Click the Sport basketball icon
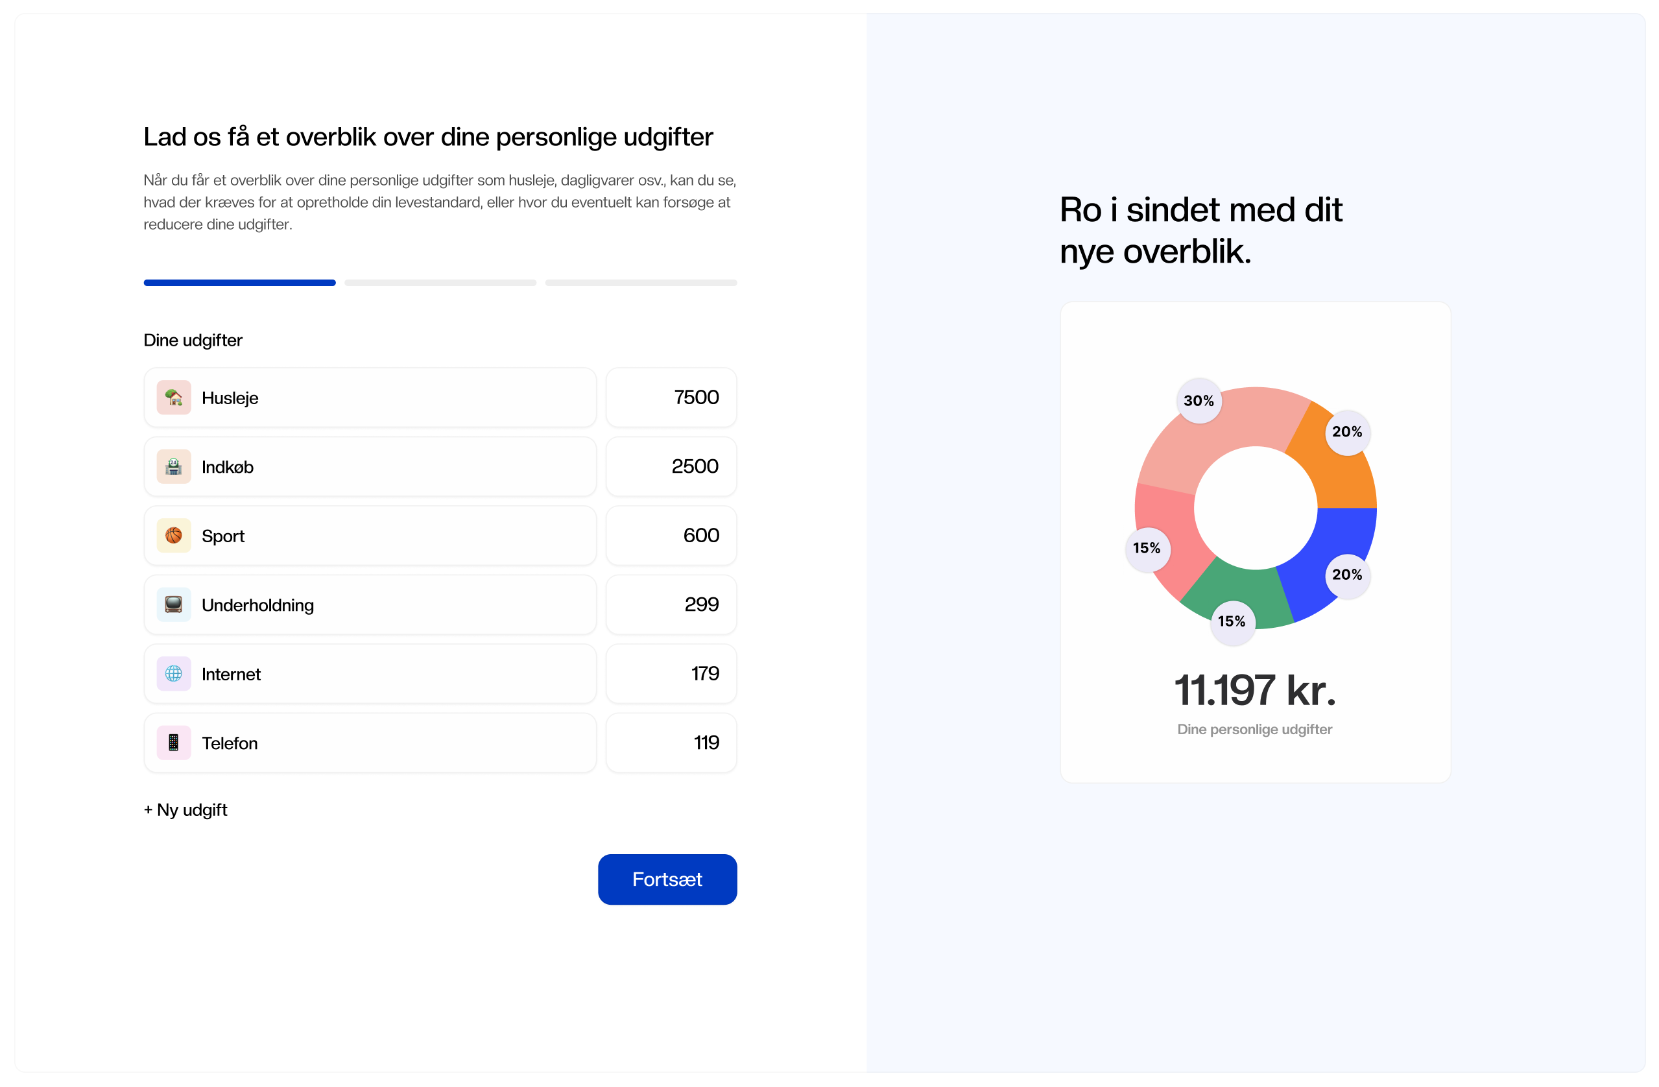This screenshot has width=1659, height=1087. point(174,536)
